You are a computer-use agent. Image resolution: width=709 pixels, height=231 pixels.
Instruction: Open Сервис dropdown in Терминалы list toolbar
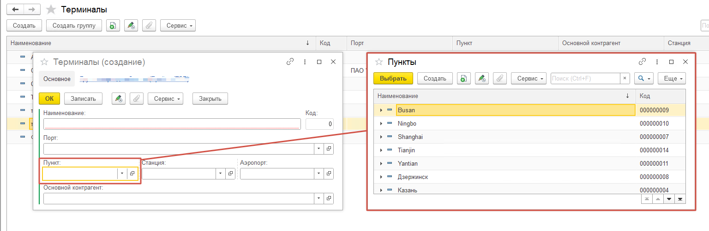[178, 26]
